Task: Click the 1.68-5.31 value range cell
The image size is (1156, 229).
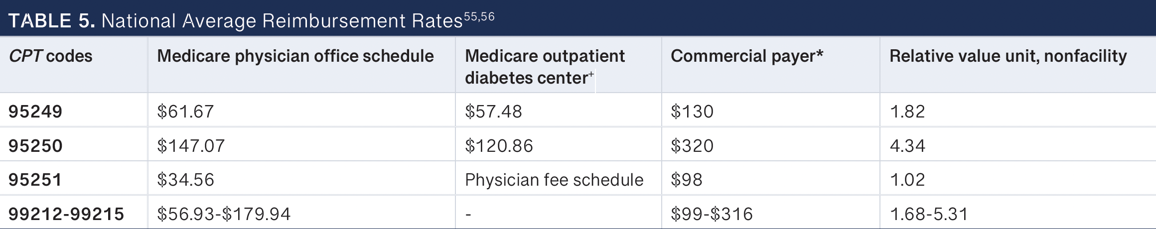Action: coord(929,214)
